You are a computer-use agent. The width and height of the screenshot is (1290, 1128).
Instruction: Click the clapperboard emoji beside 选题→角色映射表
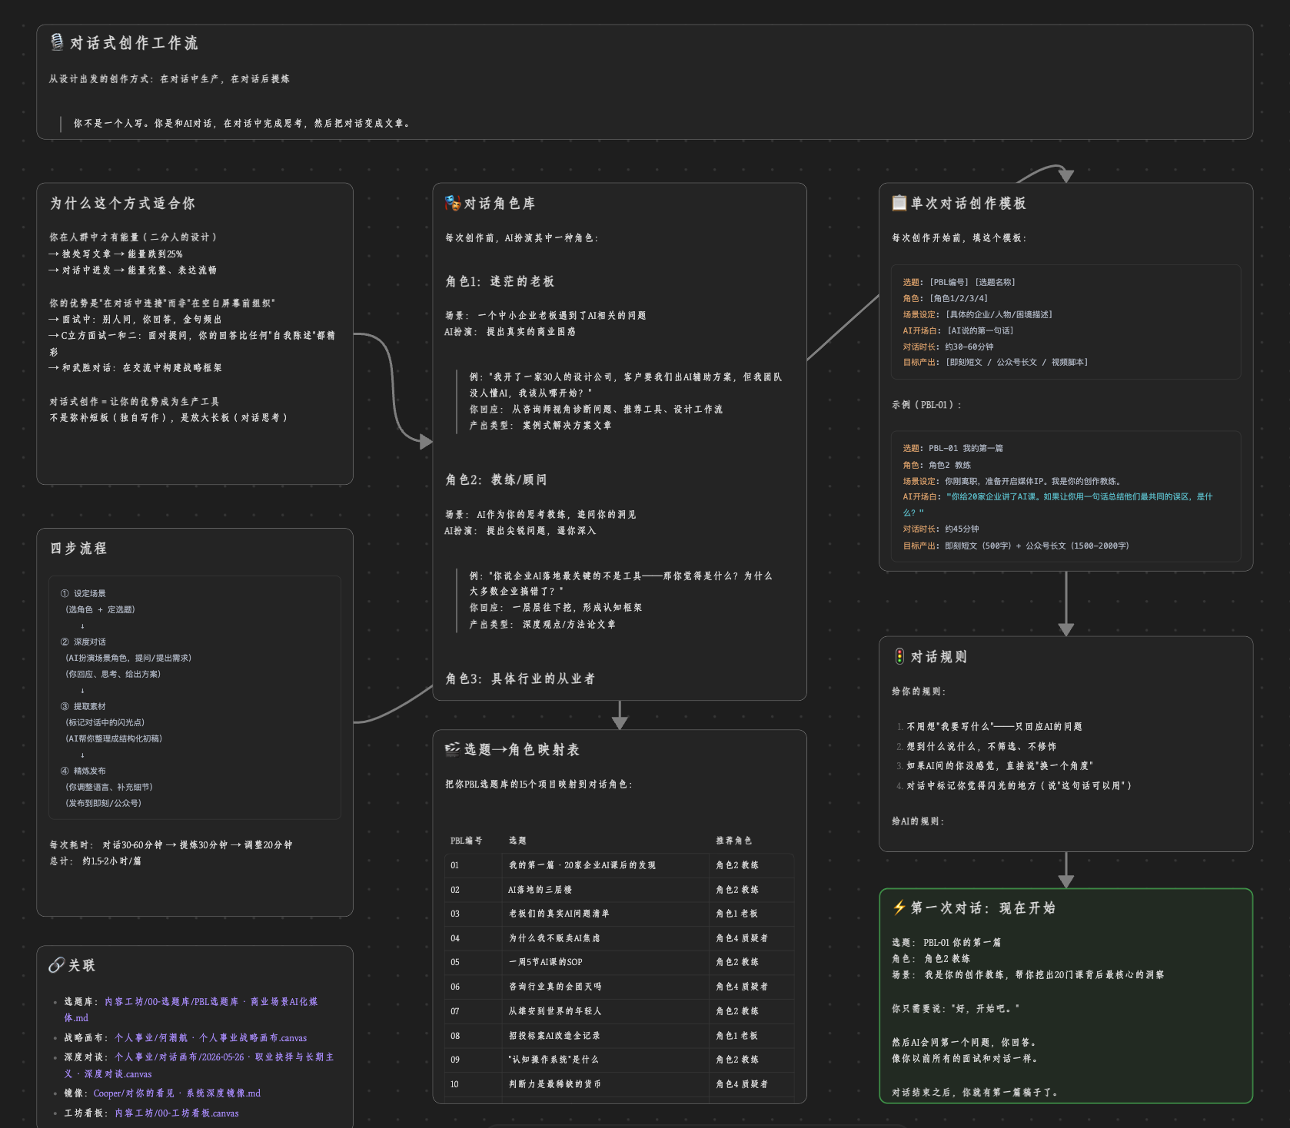pos(453,749)
